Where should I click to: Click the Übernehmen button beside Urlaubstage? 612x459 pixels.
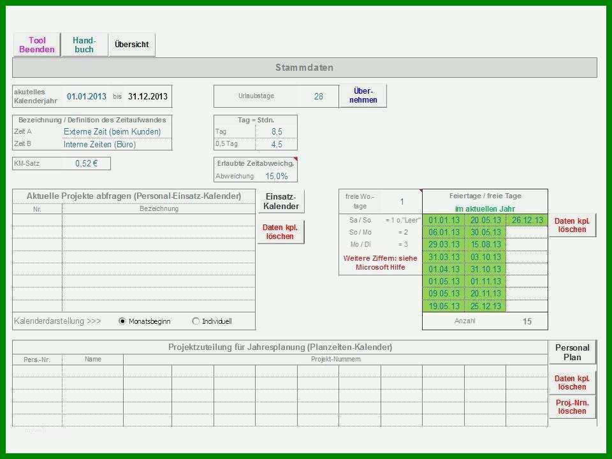(363, 96)
